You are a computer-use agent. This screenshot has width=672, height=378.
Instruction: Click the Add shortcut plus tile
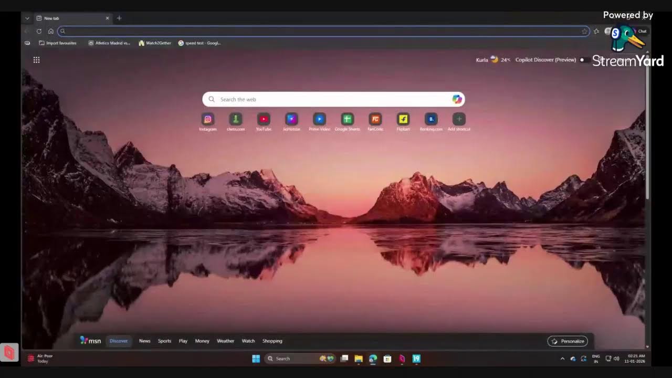459,119
